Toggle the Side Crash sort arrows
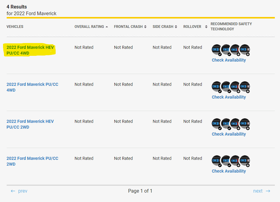280x202 pixels. click(176, 27)
